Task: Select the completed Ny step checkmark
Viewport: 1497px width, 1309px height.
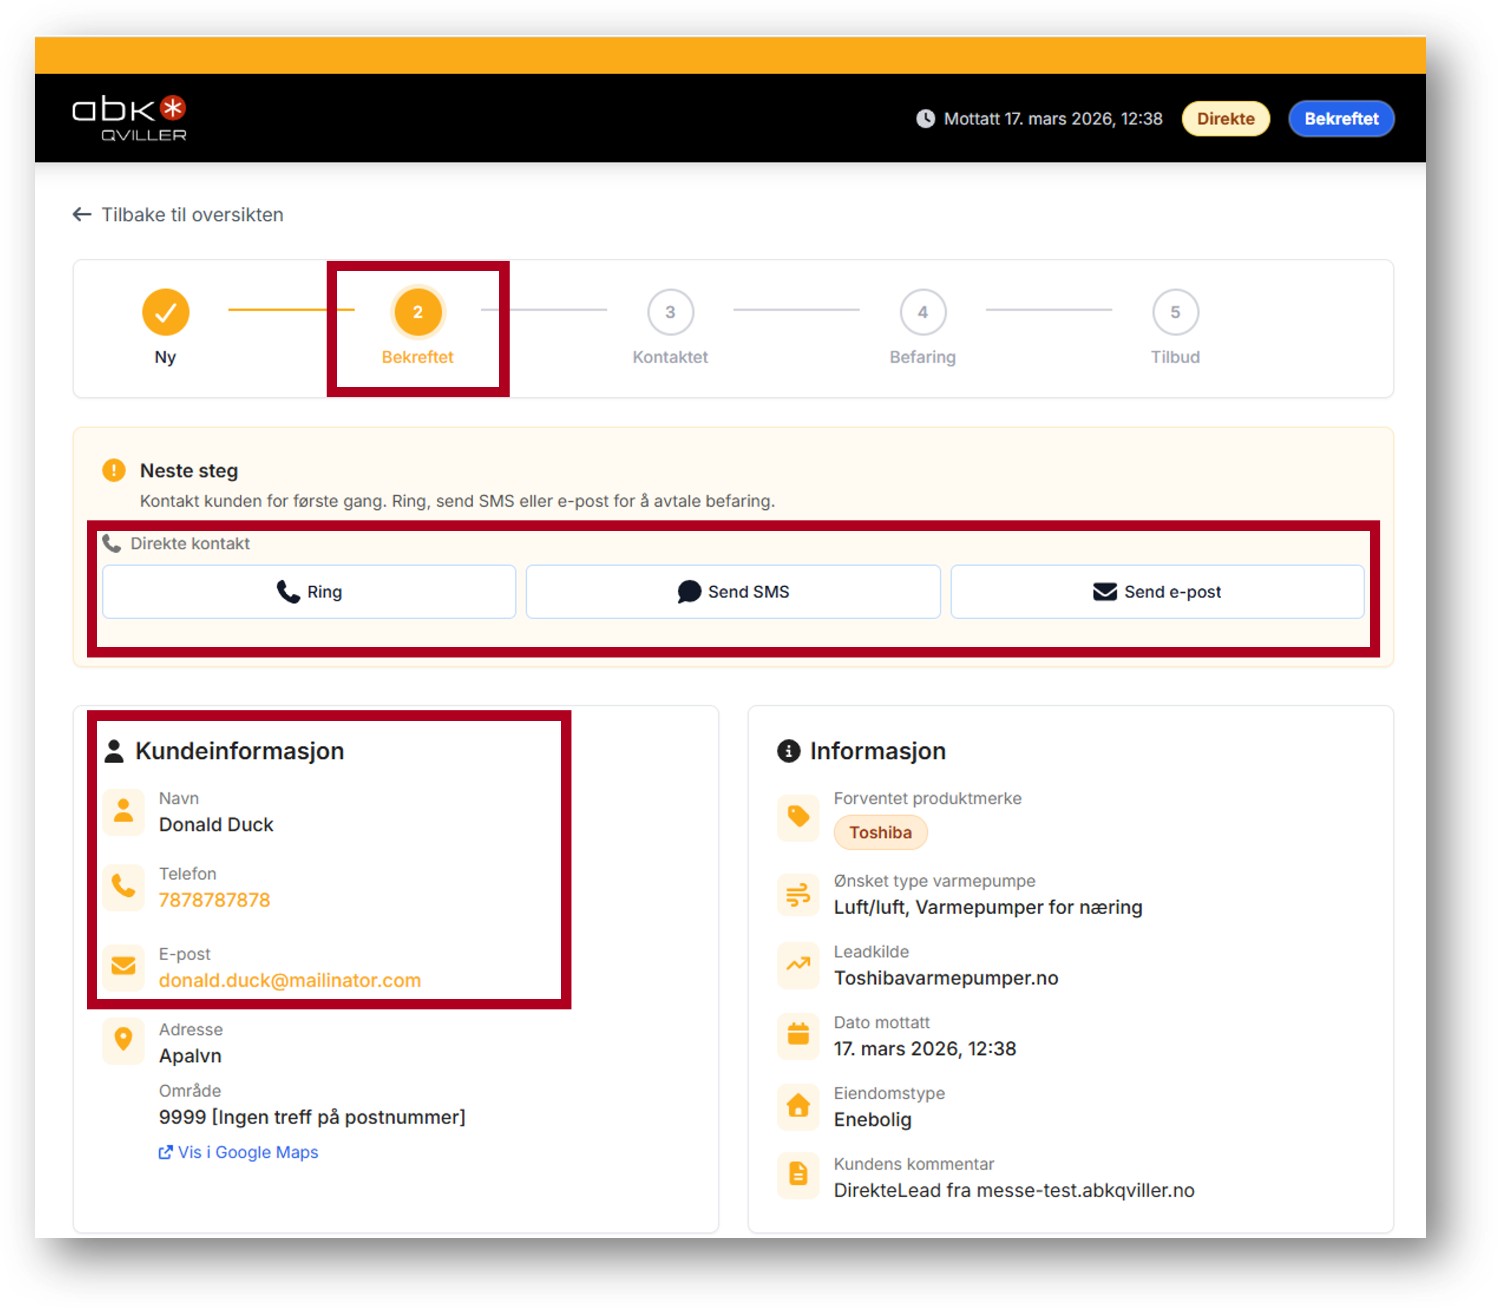Action: [166, 313]
